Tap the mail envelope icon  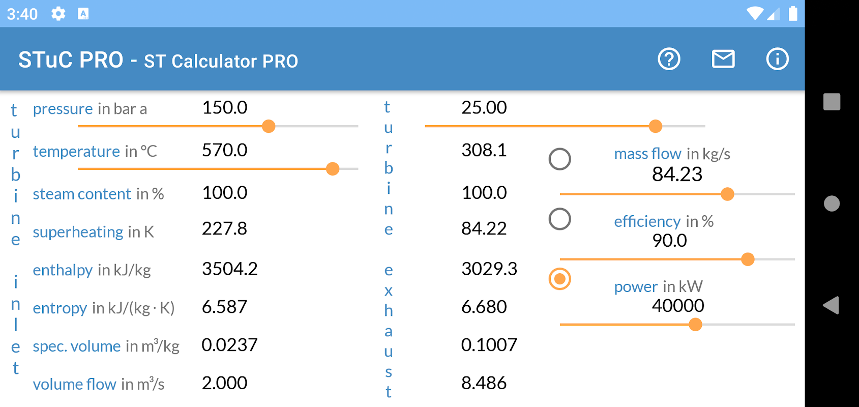coord(723,59)
